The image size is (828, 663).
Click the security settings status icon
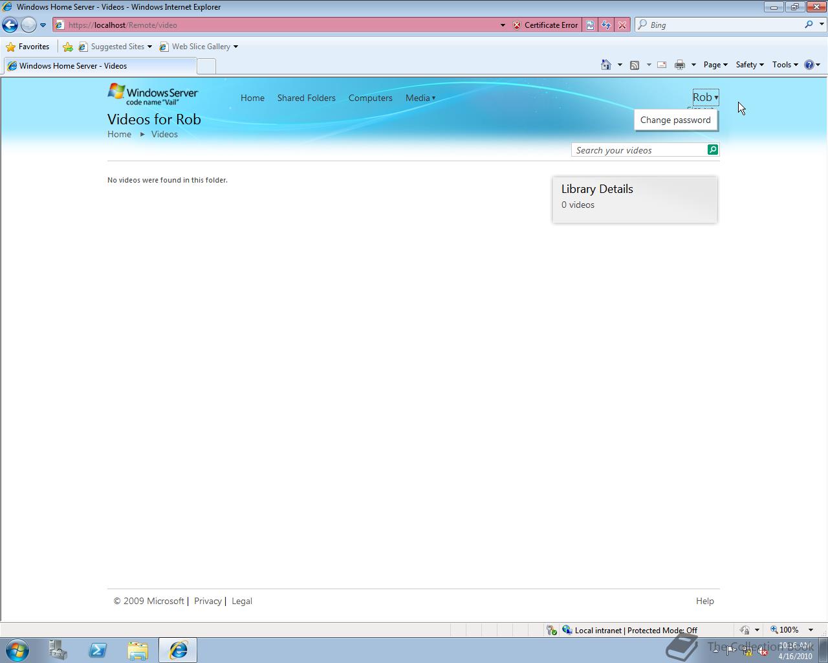click(552, 630)
